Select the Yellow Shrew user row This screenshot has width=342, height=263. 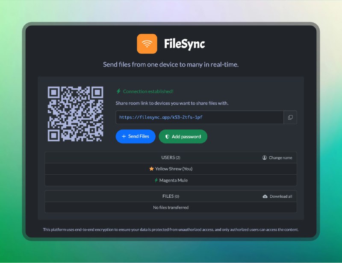point(171,169)
